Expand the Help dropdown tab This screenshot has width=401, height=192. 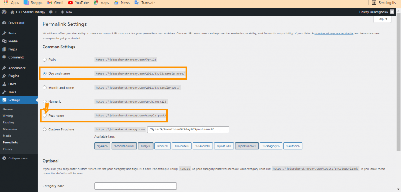pos(382,19)
